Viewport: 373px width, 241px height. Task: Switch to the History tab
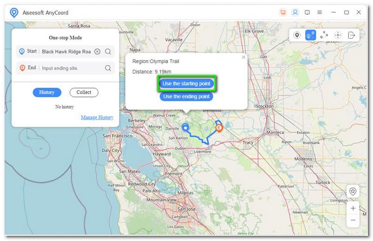(x=47, y=92)
